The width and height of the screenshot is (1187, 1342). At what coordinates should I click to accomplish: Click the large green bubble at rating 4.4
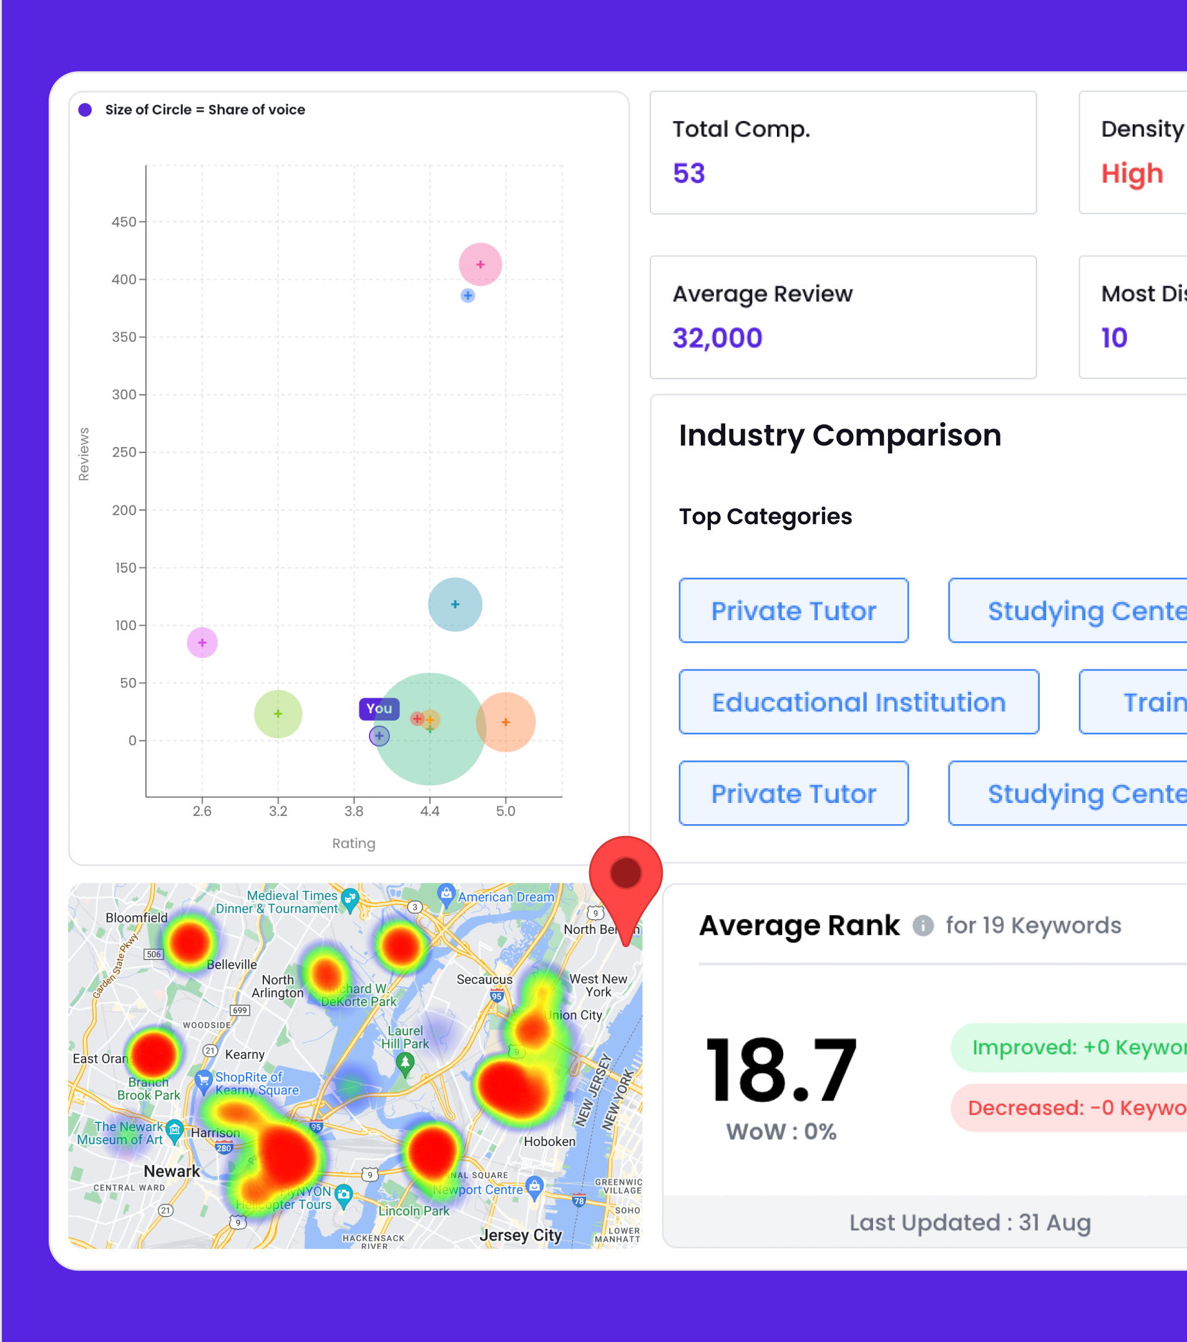(429, 729)
